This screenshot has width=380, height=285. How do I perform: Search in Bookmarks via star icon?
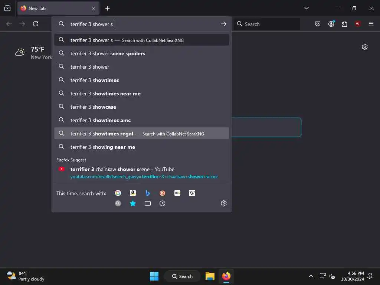(x=133, y=203)
